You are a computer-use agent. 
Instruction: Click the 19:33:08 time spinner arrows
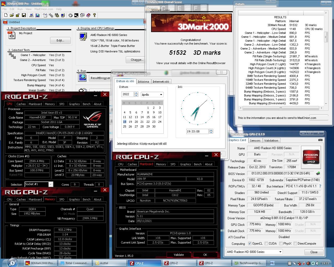(211, 131)
